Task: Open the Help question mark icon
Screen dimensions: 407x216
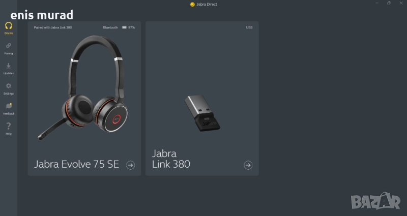Action: click(9, 126)
